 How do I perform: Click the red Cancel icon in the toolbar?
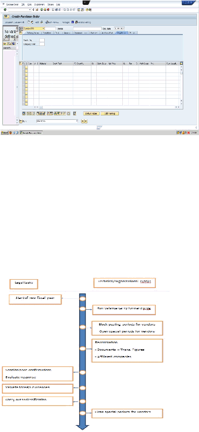48,9
